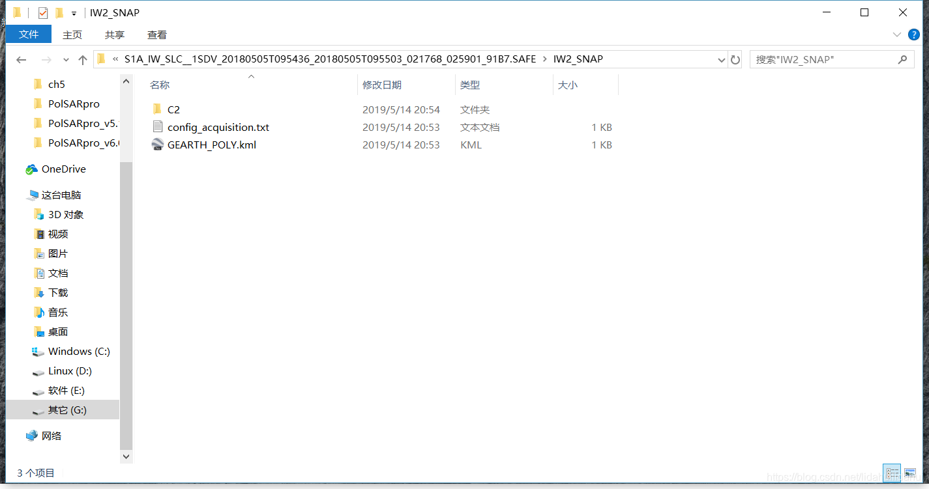Image resolution: width=929 pixels, height=489 pixels.
Task: Sort by 类型 column header
Action: pos(469,85)
